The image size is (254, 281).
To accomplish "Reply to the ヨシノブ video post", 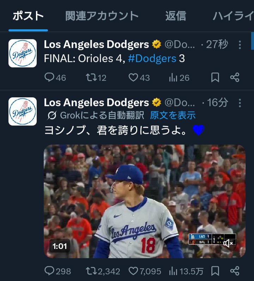I will 50,271.
